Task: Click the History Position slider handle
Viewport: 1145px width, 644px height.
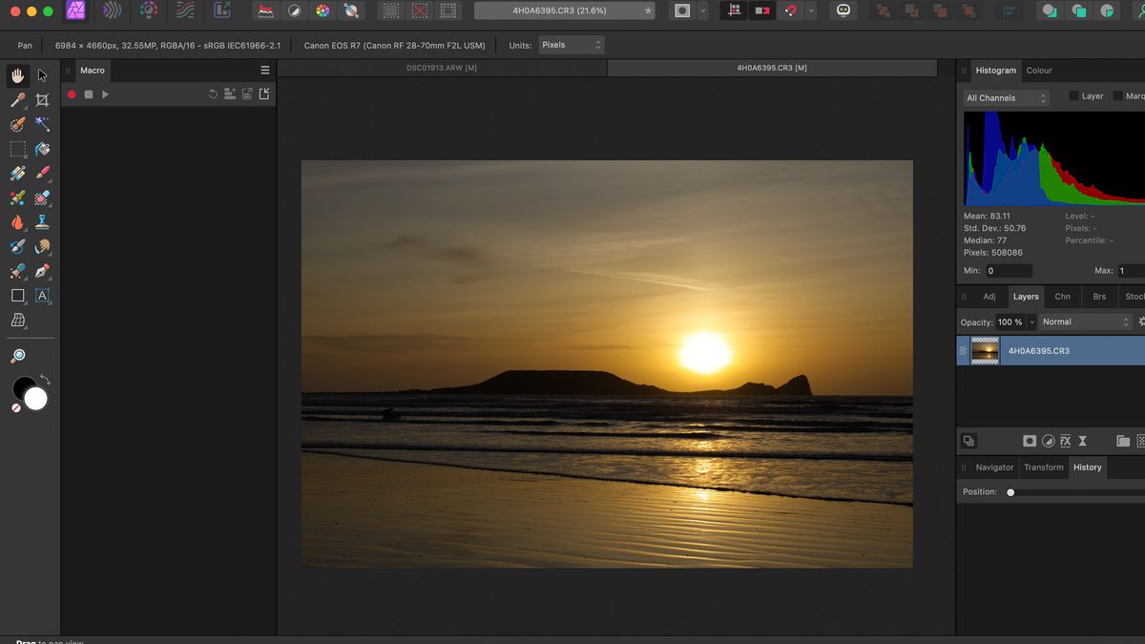Action: [x=1010, y=492]
